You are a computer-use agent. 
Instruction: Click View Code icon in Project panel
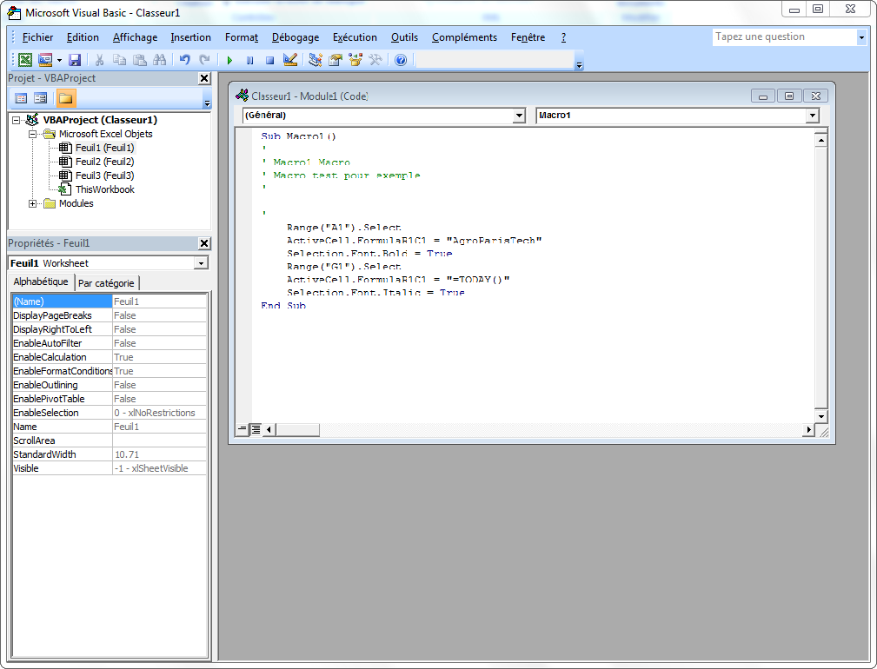coord(21,98)
